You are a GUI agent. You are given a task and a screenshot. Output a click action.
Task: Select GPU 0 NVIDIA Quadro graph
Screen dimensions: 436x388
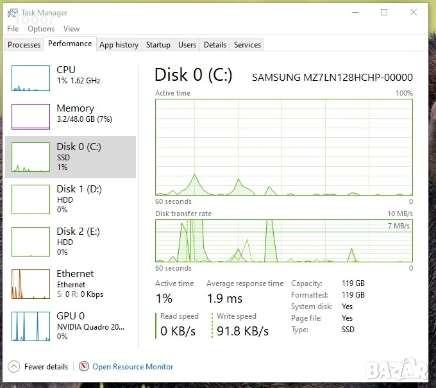point(31,326)
